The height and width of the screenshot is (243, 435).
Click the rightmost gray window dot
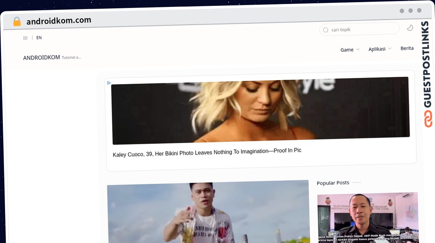click(419, 11)
